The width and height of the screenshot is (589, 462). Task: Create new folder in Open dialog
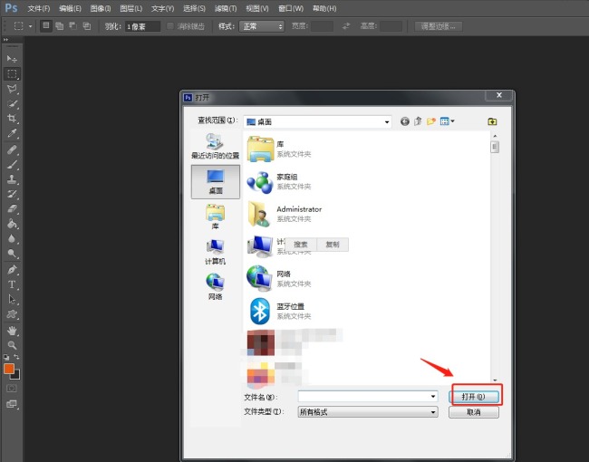coord(431,120)
